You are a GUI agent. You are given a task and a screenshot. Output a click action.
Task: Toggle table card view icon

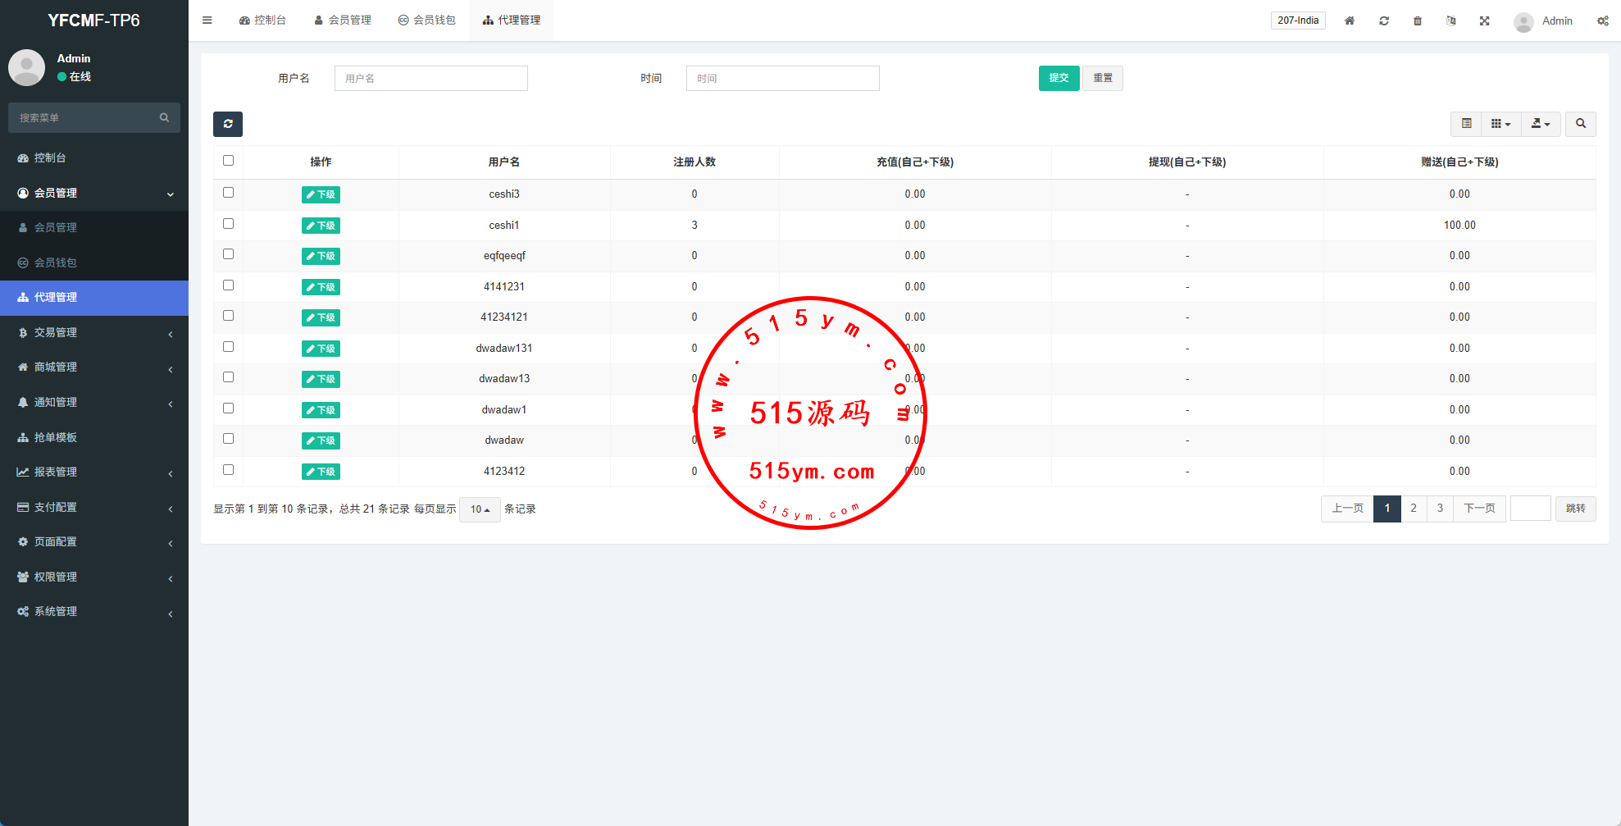click(x=1466, y=124)
